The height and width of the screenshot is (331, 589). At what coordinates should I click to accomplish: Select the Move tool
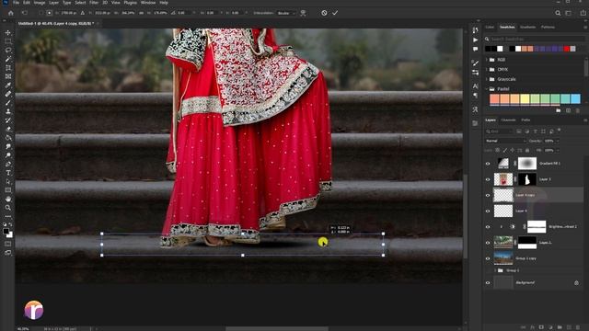(x=8, y=33)
